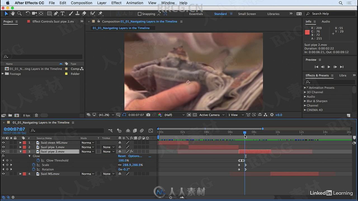This screenshot has height=201, width=358.
Task: Select the Horizontal Type tool
Action: point(63,13)
